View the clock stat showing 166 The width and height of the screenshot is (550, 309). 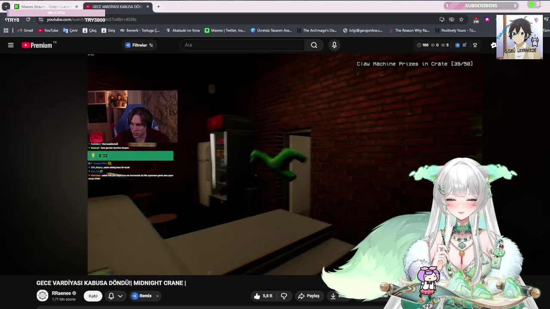(x=422, y=45)
